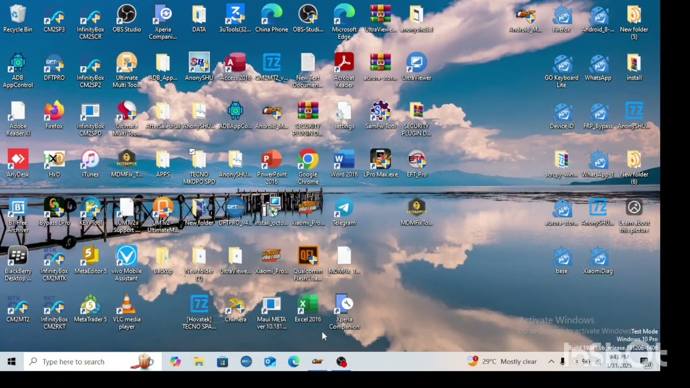Launch MetaTrader 5
The width and height of the screenshot is (690, 388).
pos(91,308)
